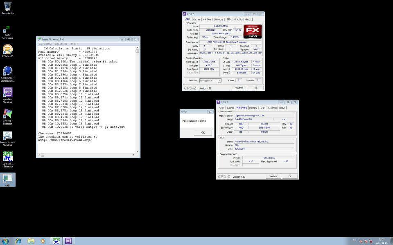
Task: Click Super PI vertical scrollbar down arrow
Action: pyautogui.click(x=137, y=151)
